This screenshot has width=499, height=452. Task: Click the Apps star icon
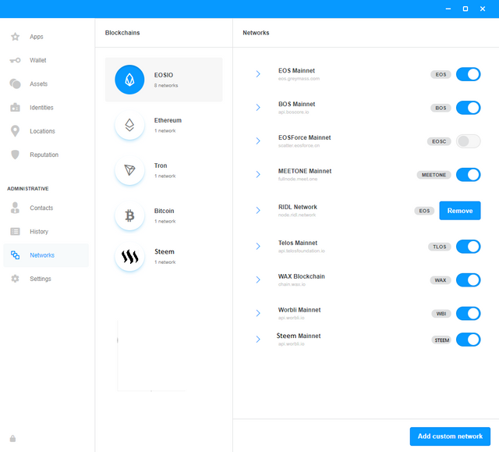[x=15, y=37]
